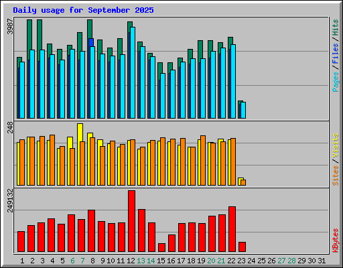Viewport: 343px width, 268px height.
Task: Select the small orange Sites bar for day 23
Action: tap(243, 182)
